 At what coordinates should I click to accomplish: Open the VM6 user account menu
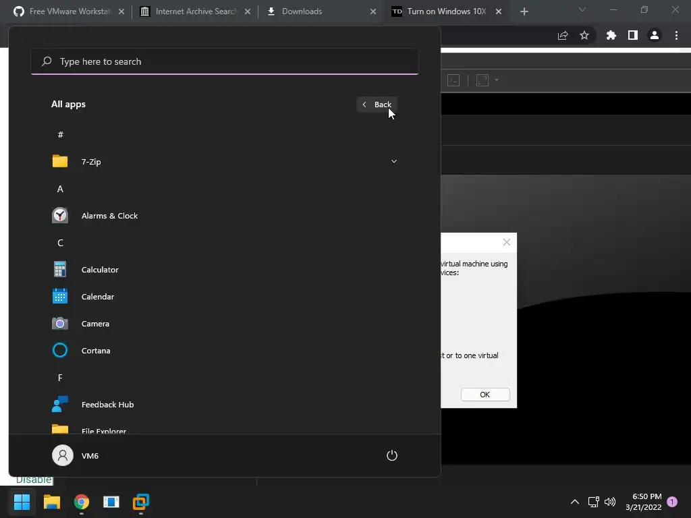(76, 455)
